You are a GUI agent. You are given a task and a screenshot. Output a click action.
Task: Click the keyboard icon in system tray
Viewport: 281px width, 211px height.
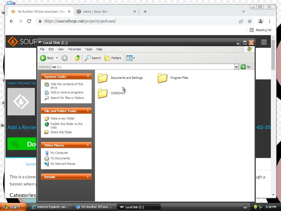[245, 207]
